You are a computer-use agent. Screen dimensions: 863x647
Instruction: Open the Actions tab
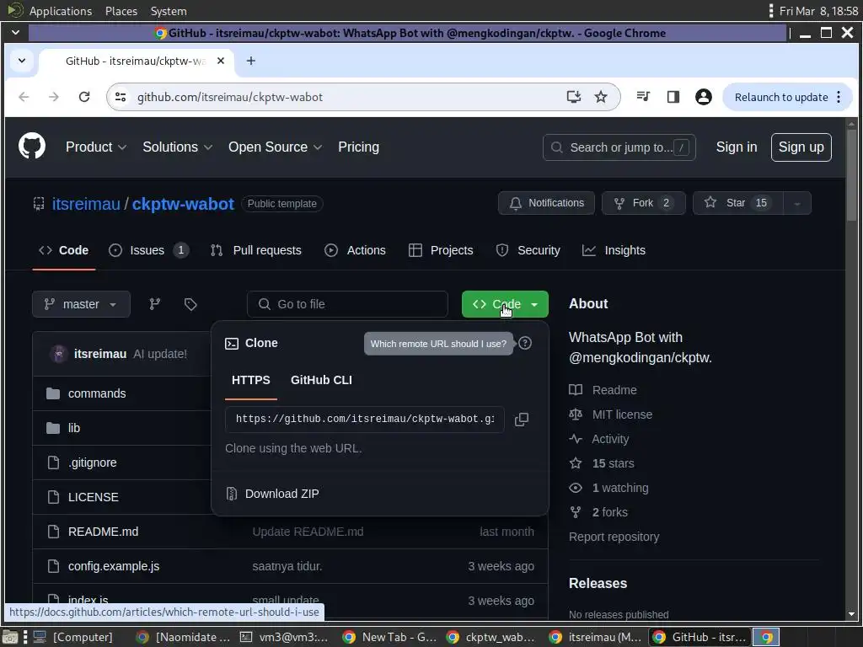coord(355,250)
